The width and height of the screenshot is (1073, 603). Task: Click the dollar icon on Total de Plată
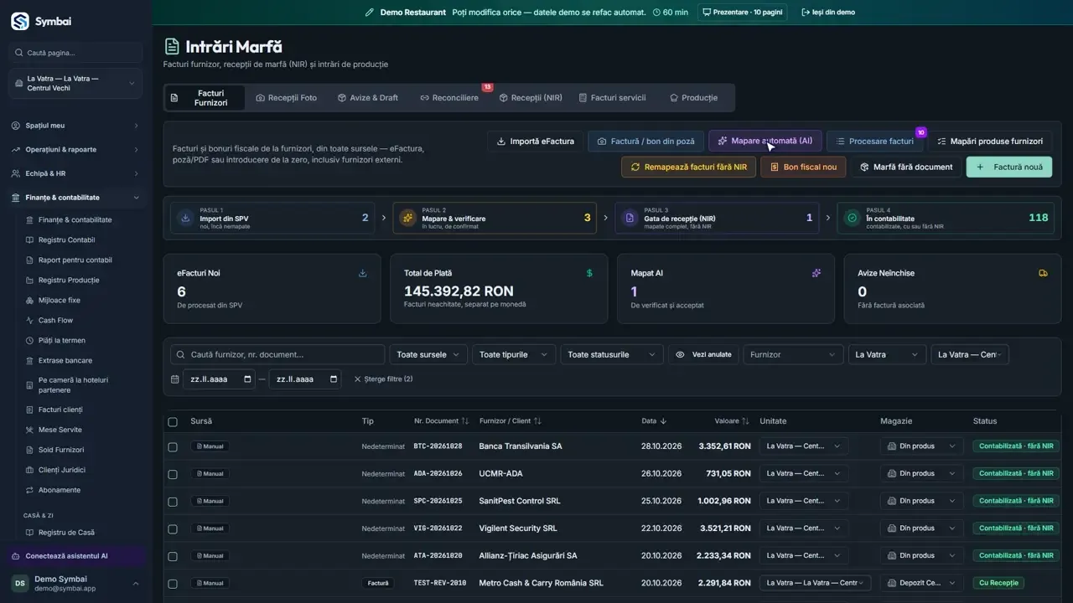589,273
